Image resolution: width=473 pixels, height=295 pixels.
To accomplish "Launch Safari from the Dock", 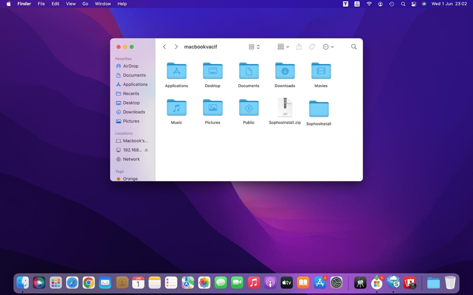I will [72, 282].
